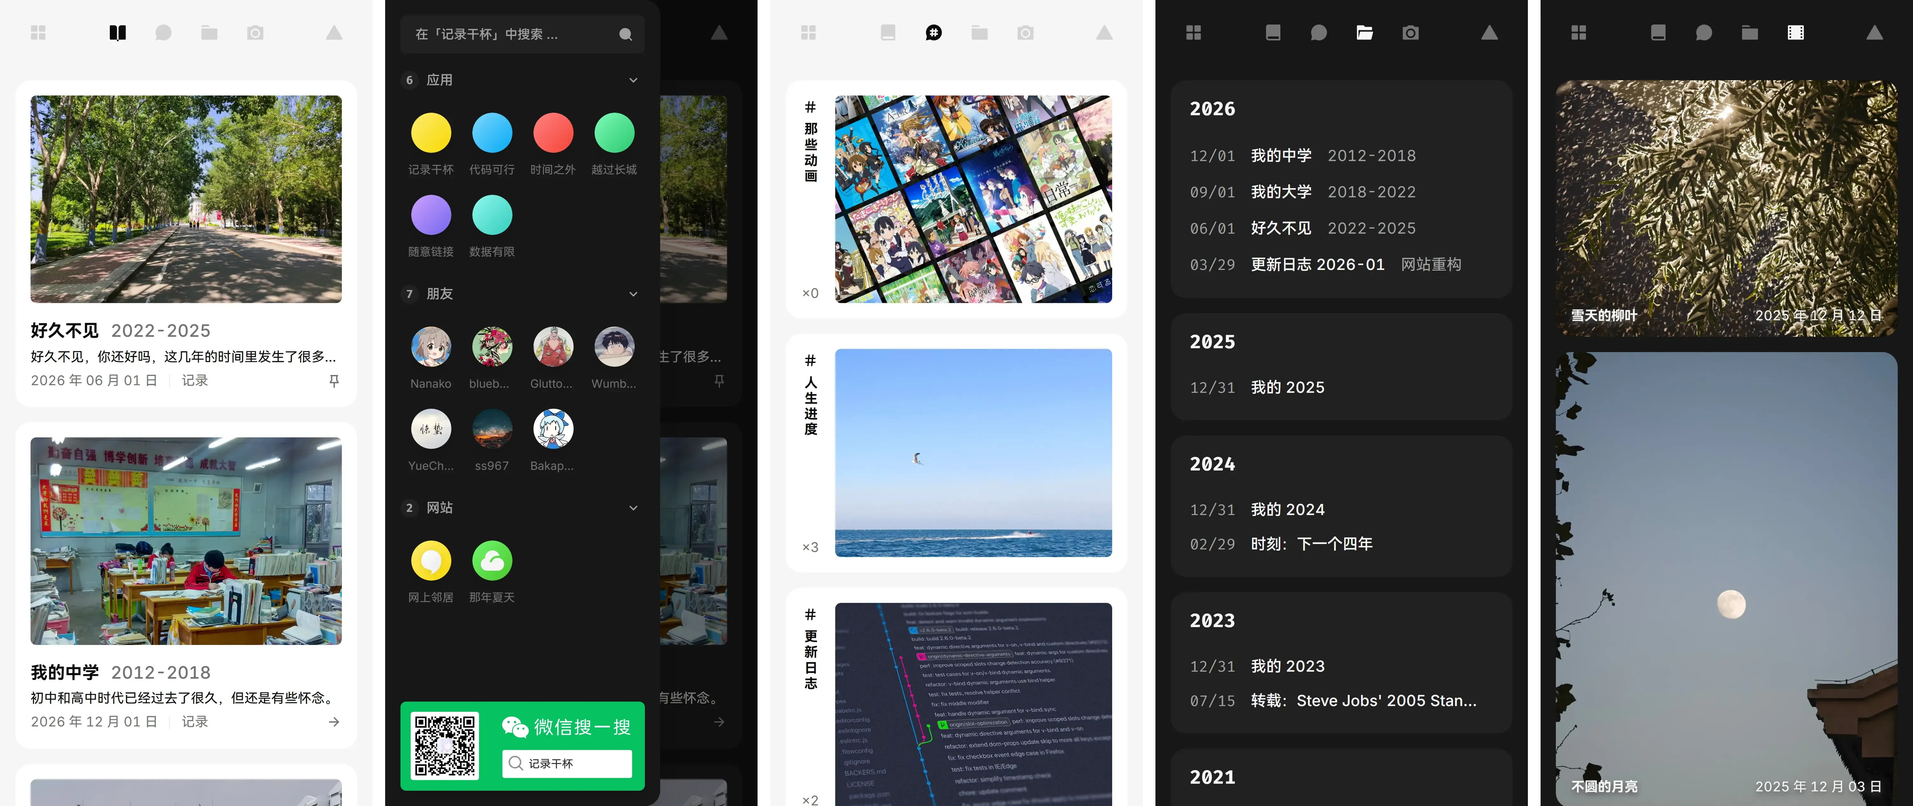Click the grid icon in the first panel
Image resolution: width=1913 pixels, height=806 pixels.
tap(39, 33)
